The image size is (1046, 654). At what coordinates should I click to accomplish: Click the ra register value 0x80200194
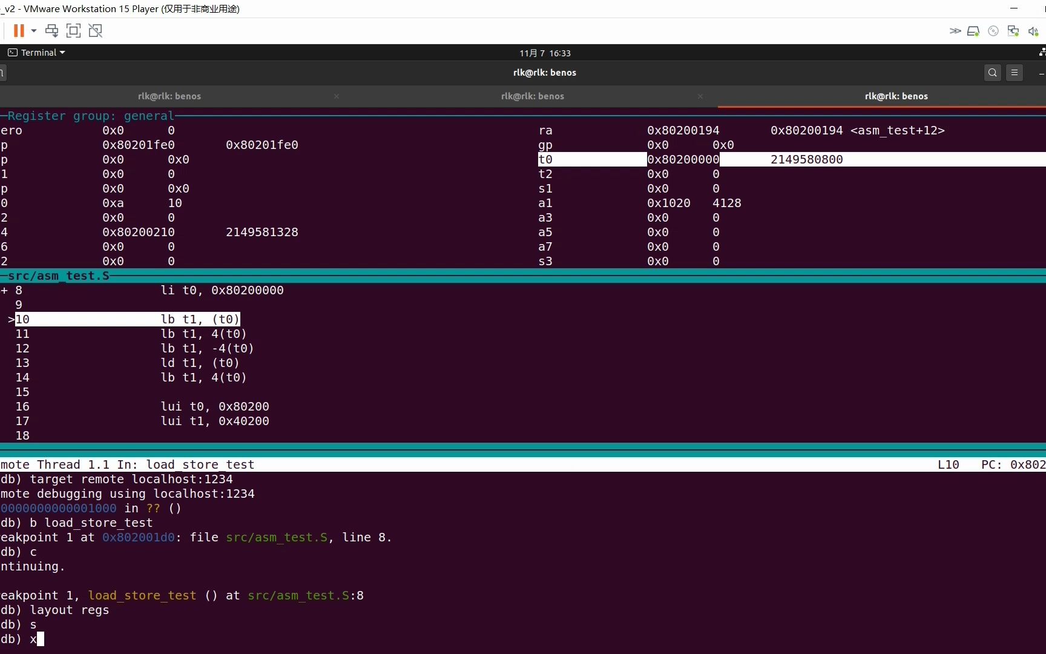[x=683, y=130]
